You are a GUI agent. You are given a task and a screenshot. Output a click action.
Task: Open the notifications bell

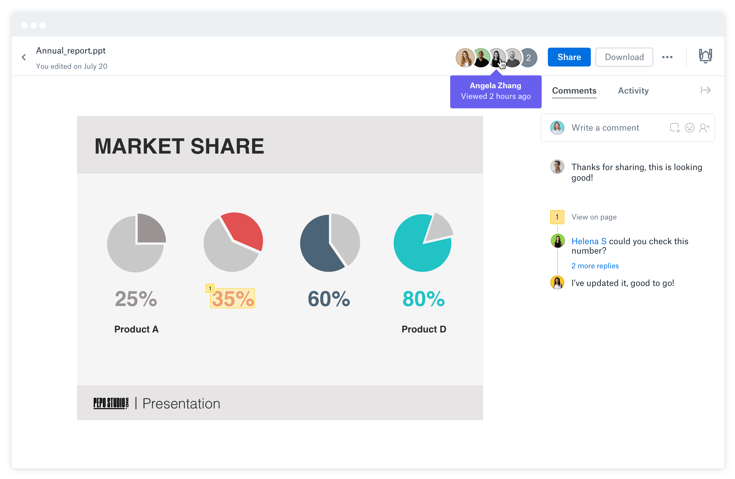(x=706, y=56)
